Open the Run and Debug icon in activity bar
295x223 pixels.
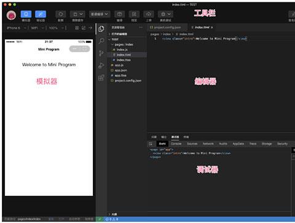[x=101, y=66]
